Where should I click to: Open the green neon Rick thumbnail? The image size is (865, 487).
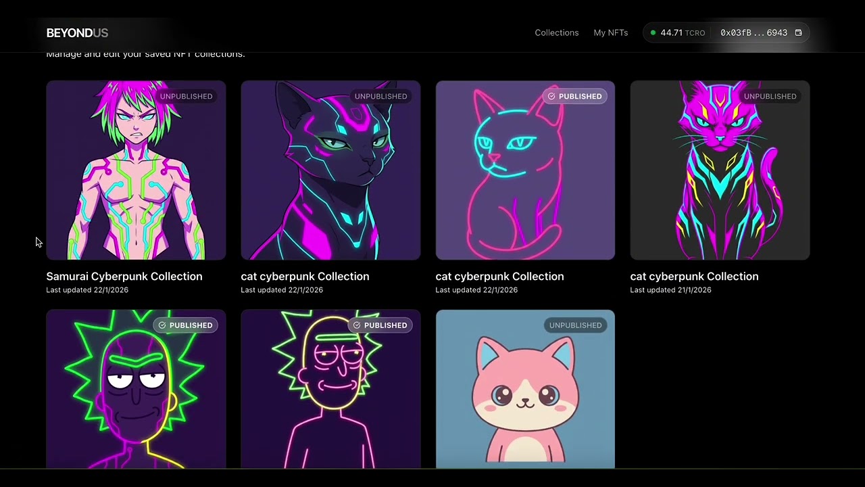[x=136, y=389]
